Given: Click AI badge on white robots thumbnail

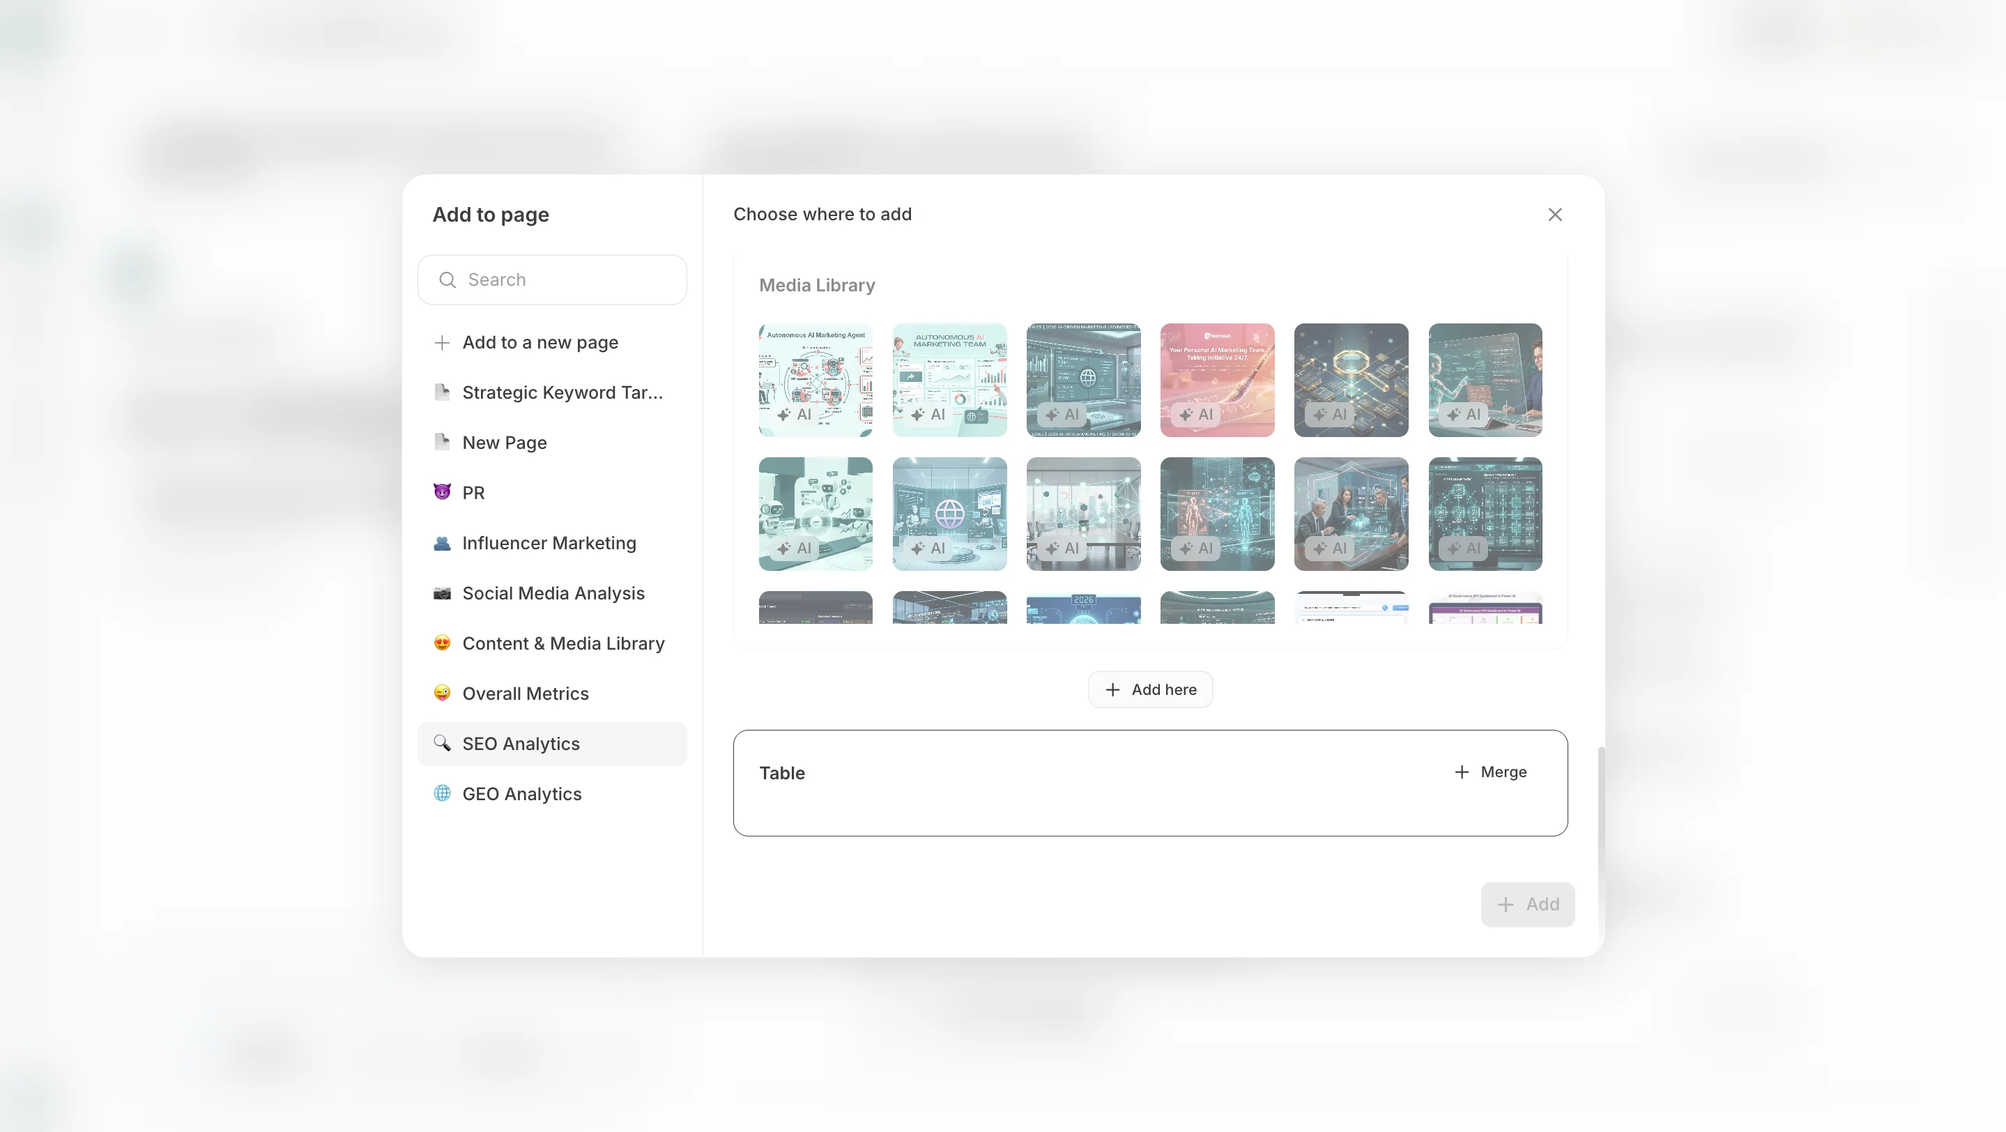Looking at the screenshot, I should 795,549.
